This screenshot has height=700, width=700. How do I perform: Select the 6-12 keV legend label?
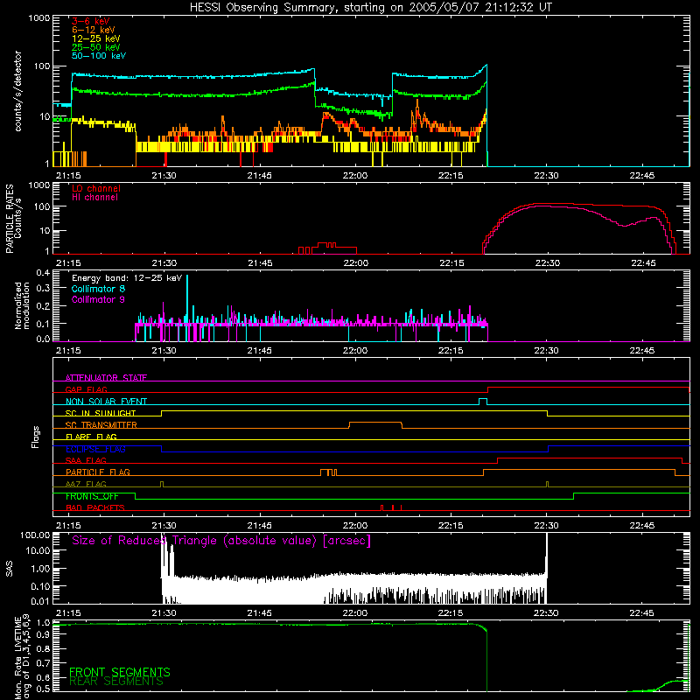[94, 30]
